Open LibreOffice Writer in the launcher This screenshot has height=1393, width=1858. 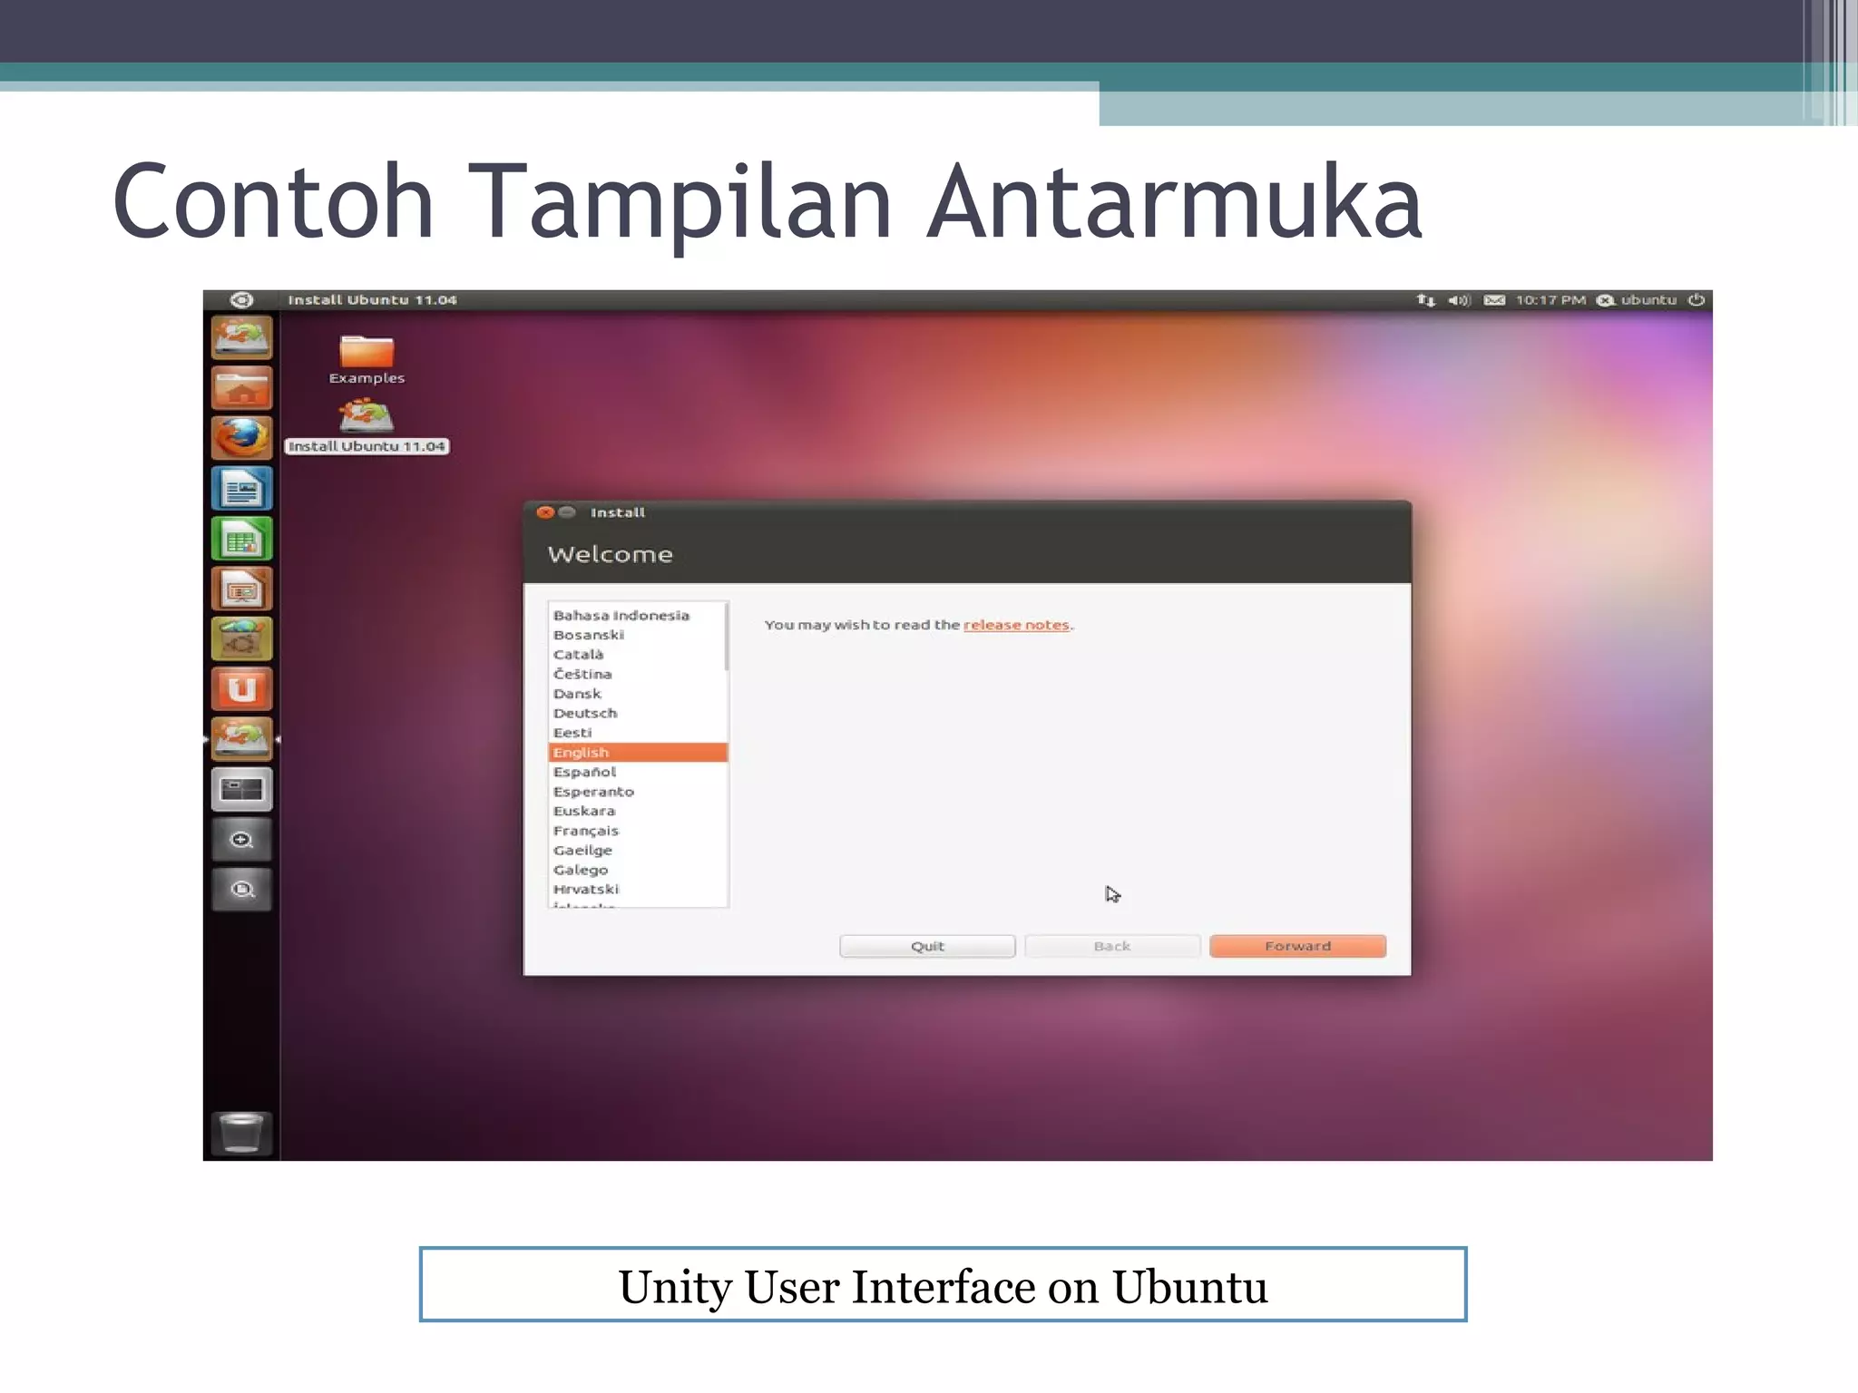[x=241, y=489]
